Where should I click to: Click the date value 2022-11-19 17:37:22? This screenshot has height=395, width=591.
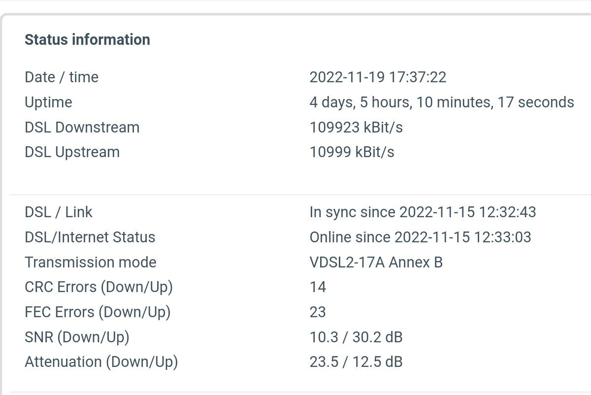tap(378, 77)
